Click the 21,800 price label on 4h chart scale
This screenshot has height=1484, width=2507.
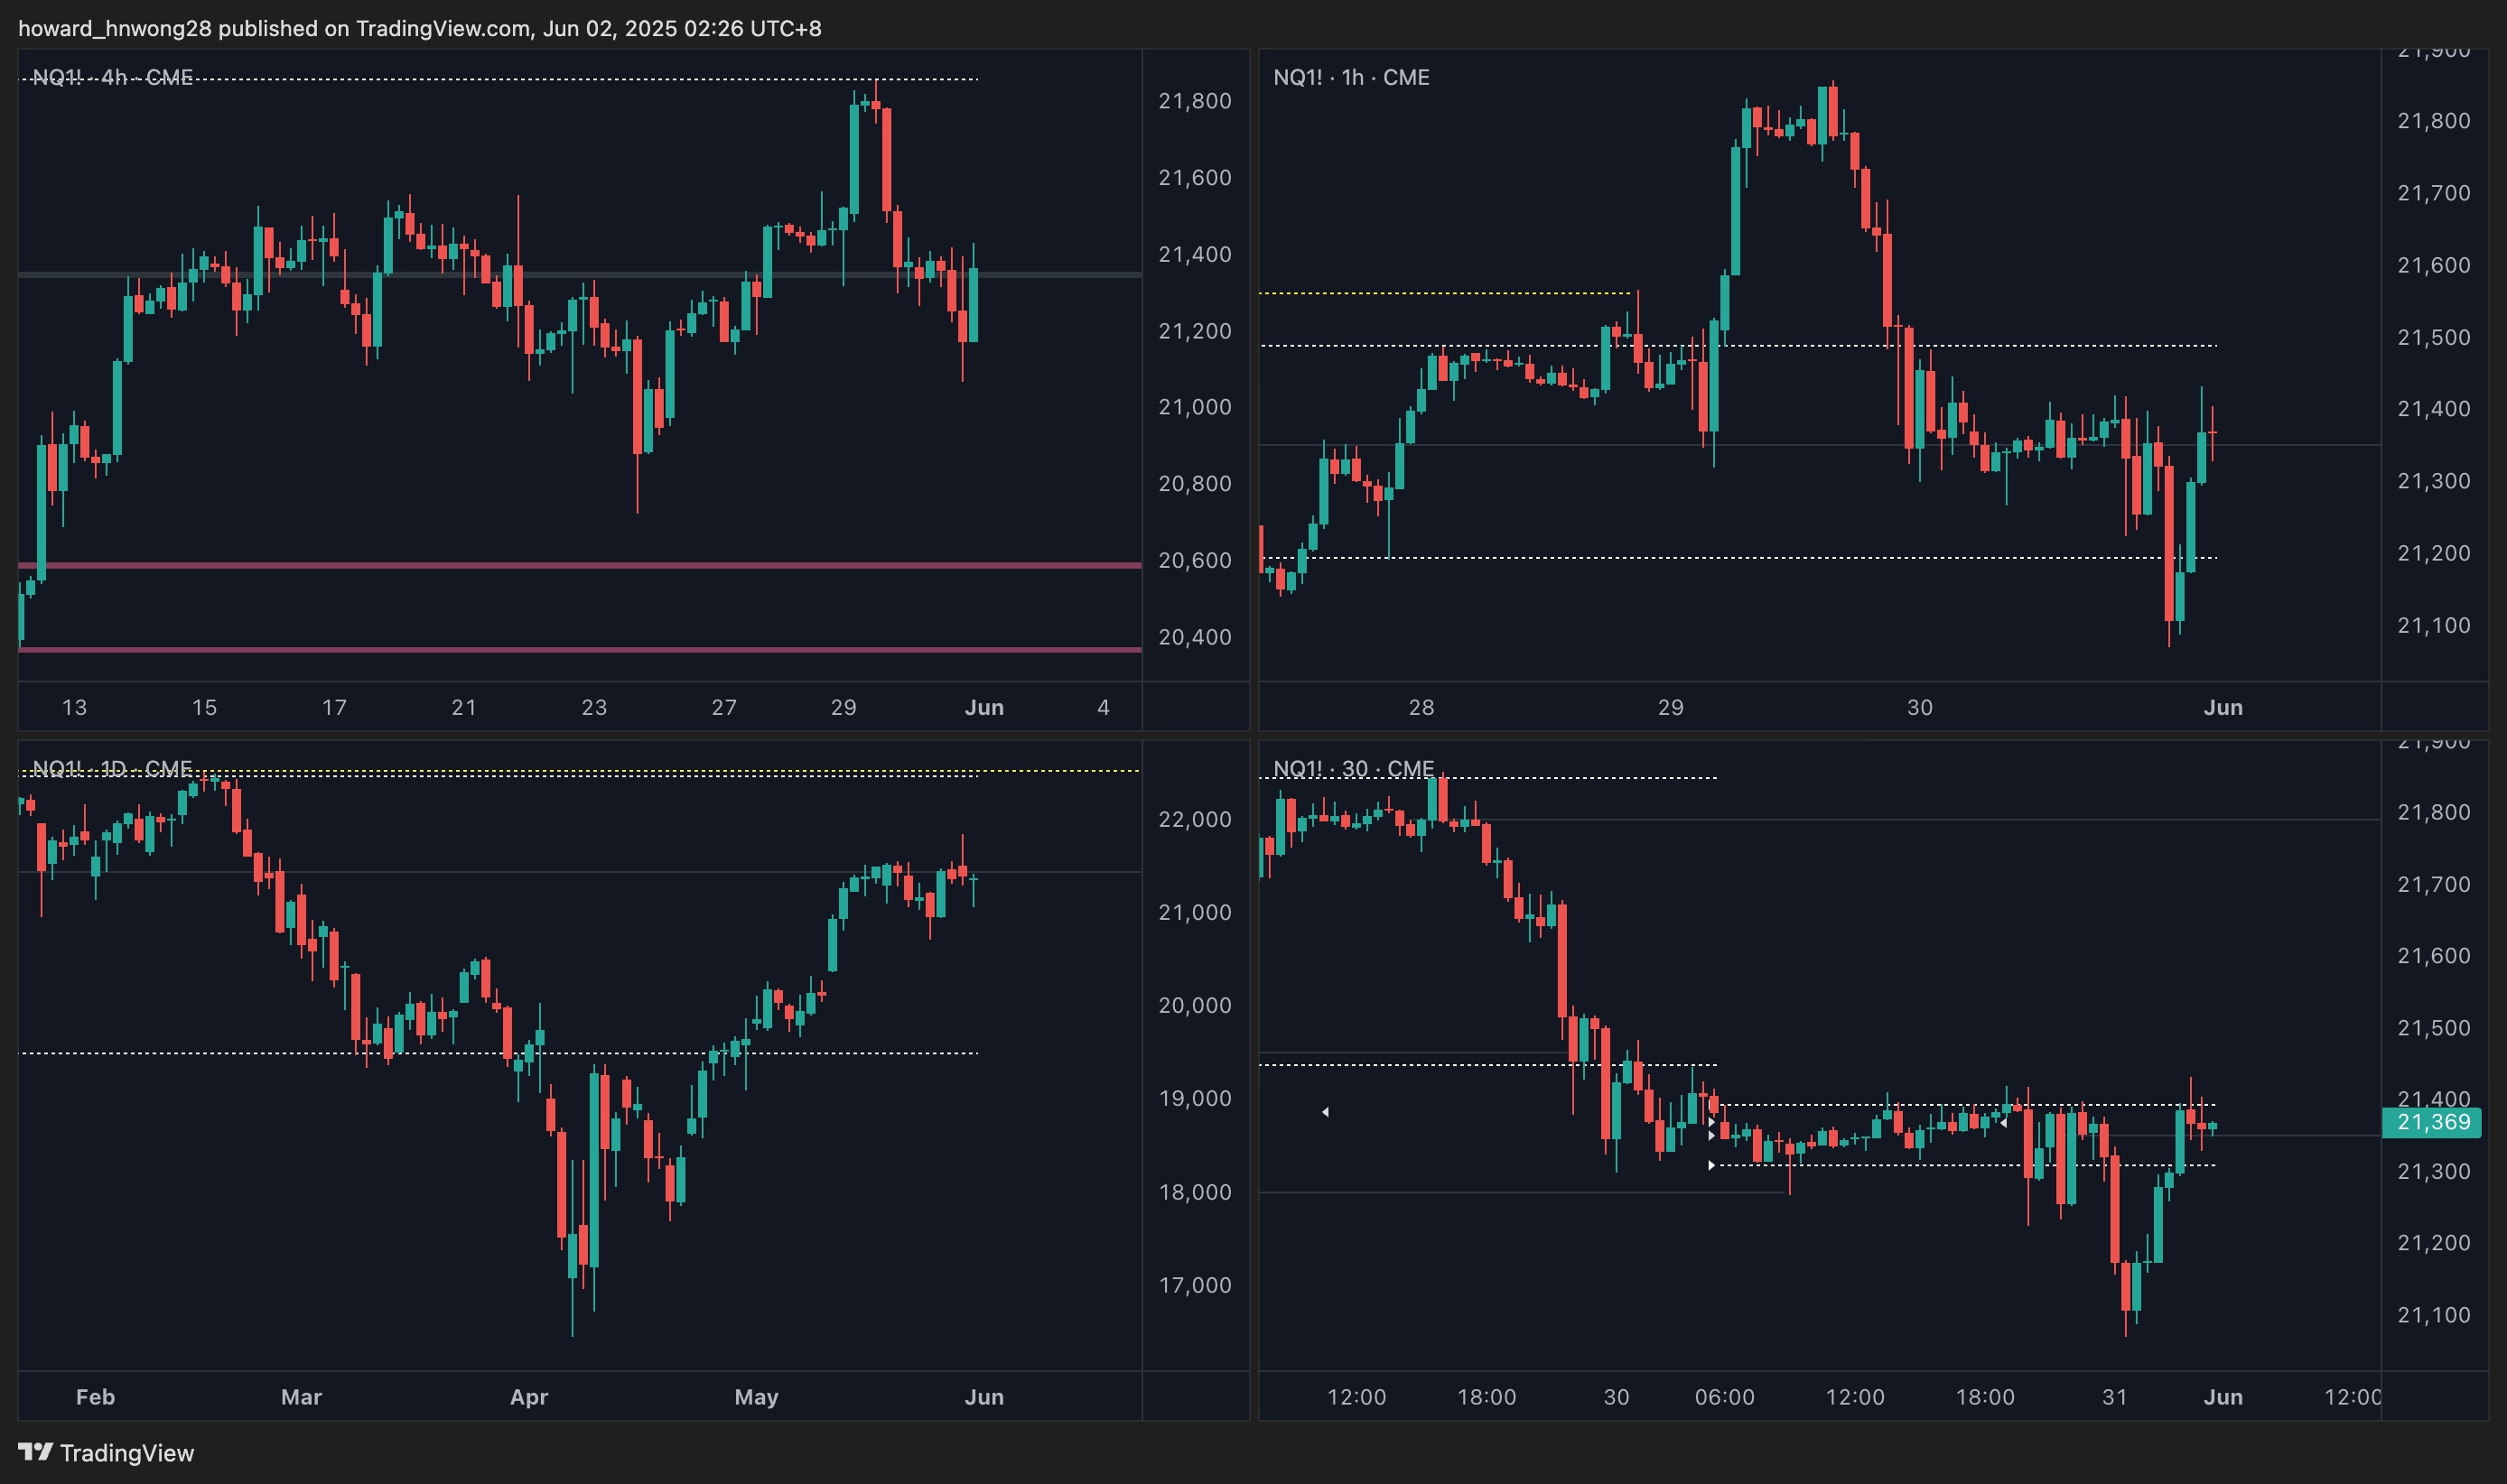point(1195,101)
